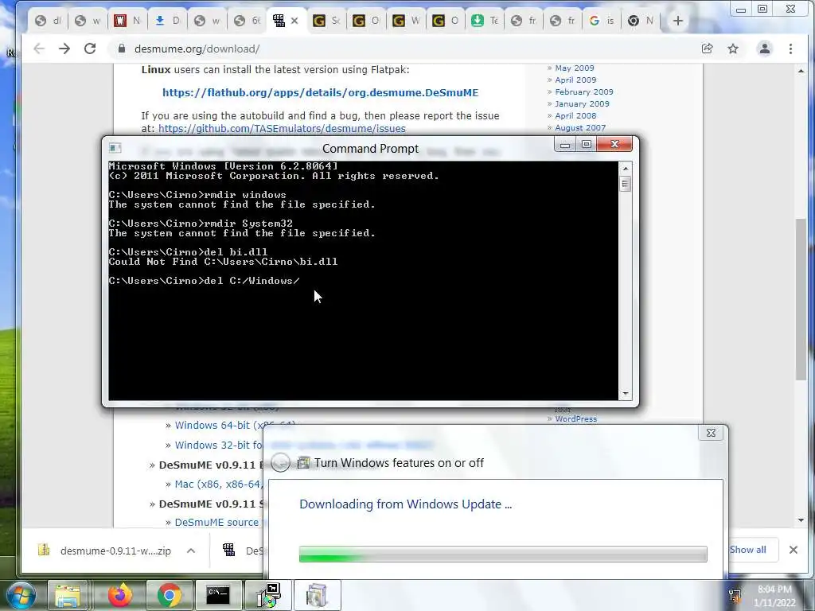Click back arrow in Windows Features dialog
This screenshot has height=611, width=815.
click(281, 462)
